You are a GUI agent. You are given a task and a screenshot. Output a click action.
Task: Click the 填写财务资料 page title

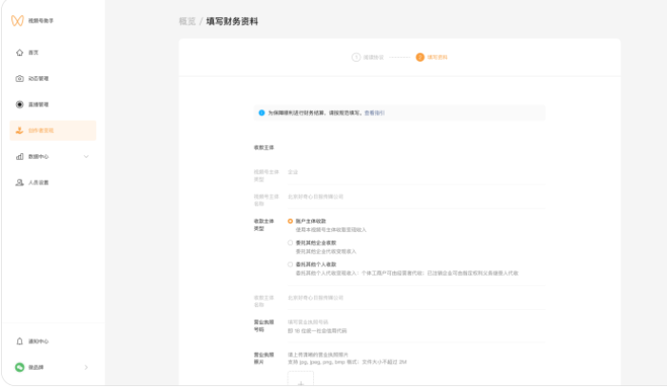coord(232,21)
